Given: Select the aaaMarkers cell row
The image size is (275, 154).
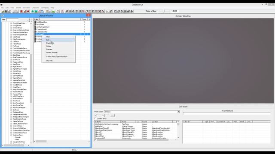Looking at the screenshot, I should coord(136,126).
